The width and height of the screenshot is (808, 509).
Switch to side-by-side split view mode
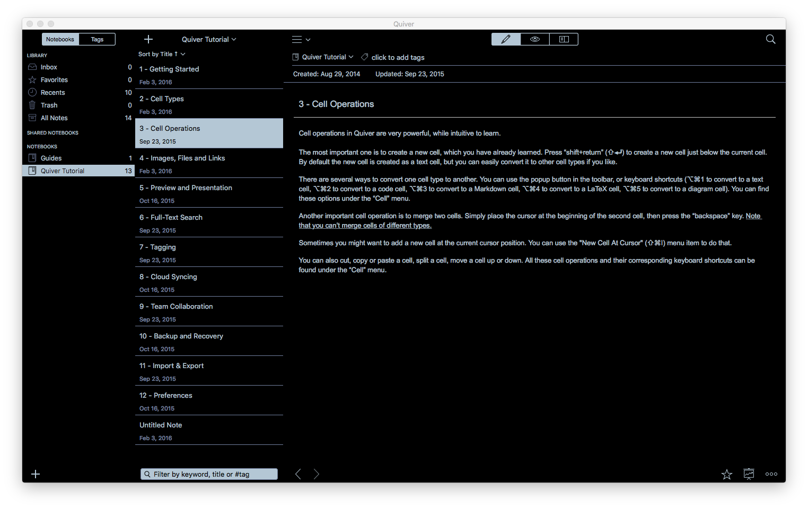point(564,39)
